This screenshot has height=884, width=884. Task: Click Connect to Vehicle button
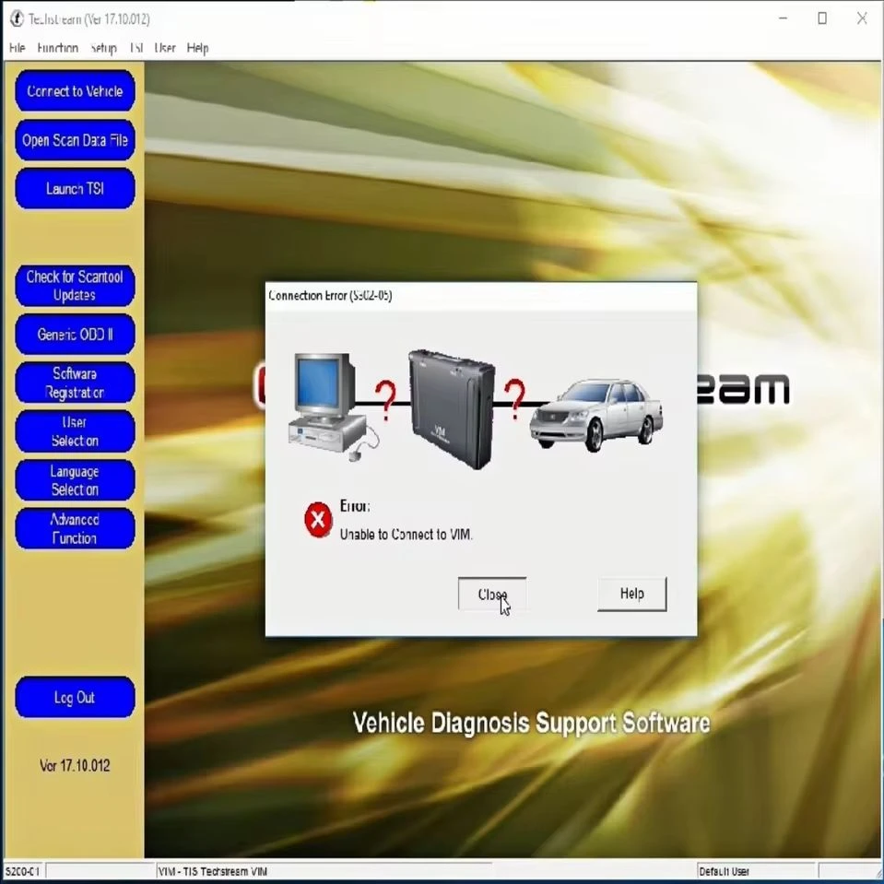pos(75,90)
